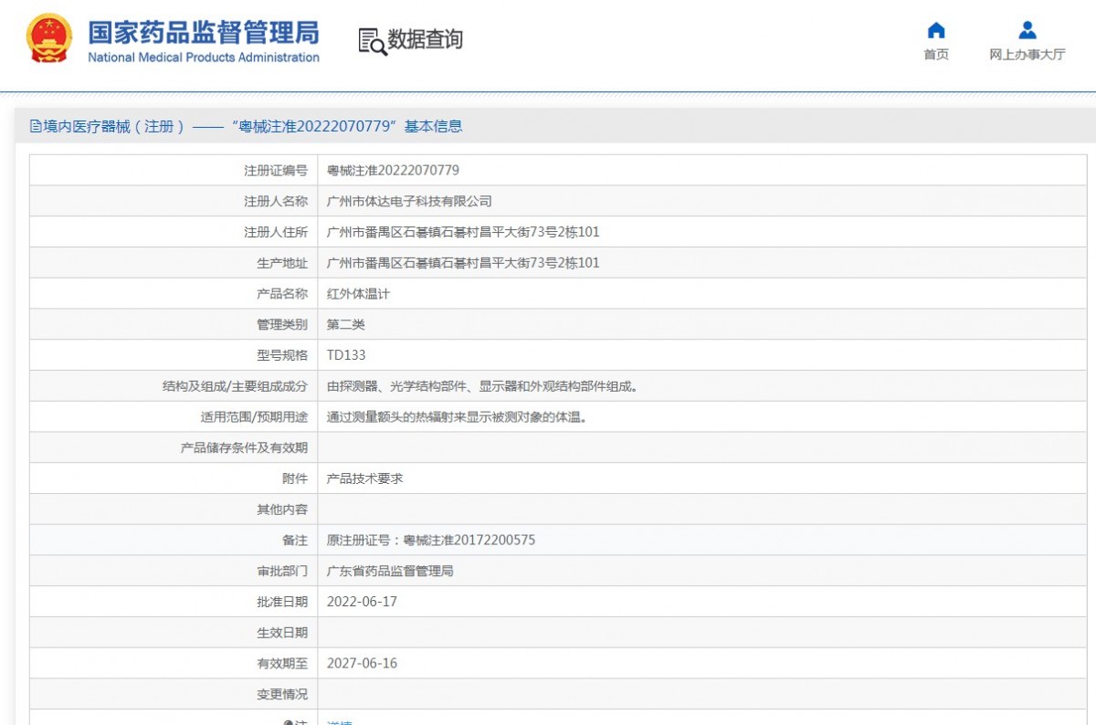Click National Medical Products Administration text

click(x=204, y=58)
